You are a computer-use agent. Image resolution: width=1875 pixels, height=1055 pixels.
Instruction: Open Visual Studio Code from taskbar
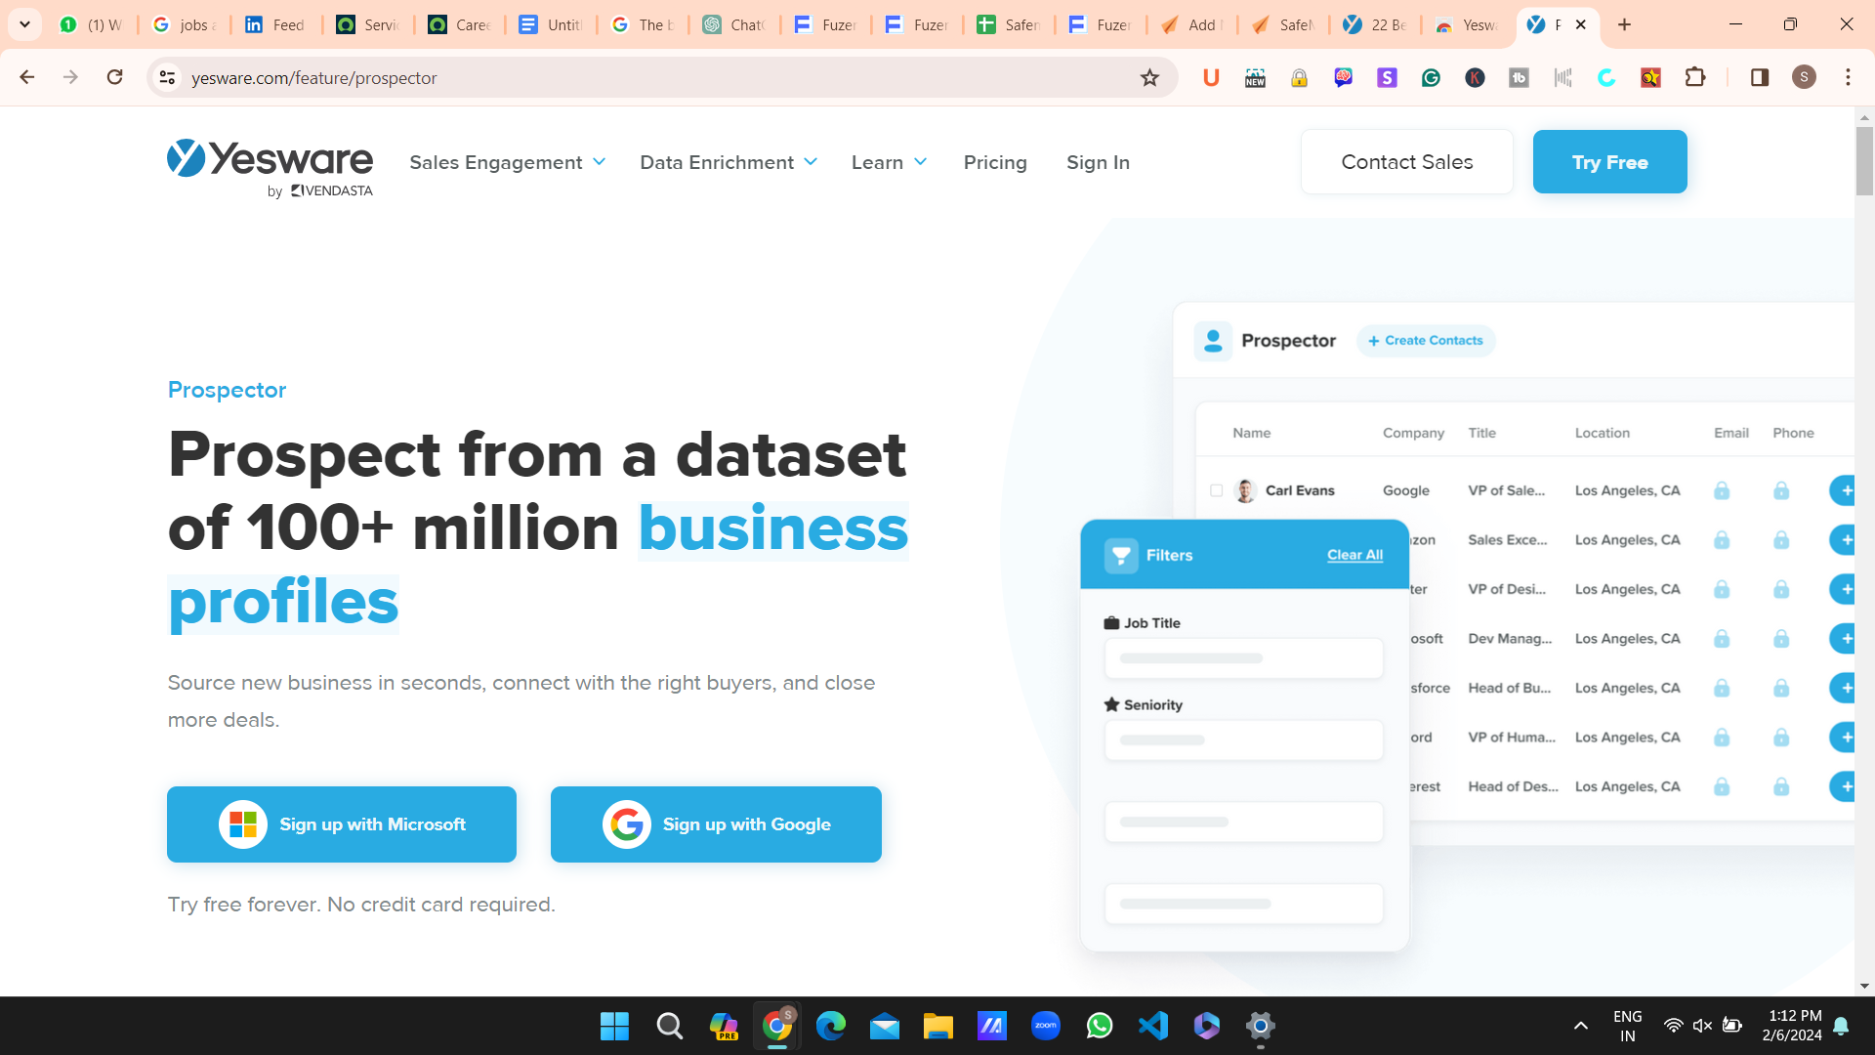pyautogui.click(x=1153, y=1026)
